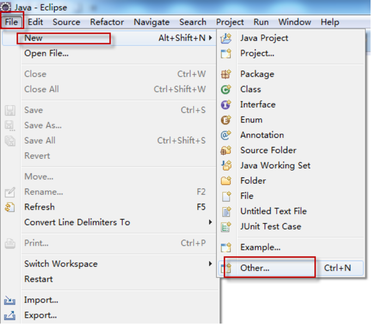Open the Refactor menu
This screenshot has height=324, width=371.
(107, 22)
